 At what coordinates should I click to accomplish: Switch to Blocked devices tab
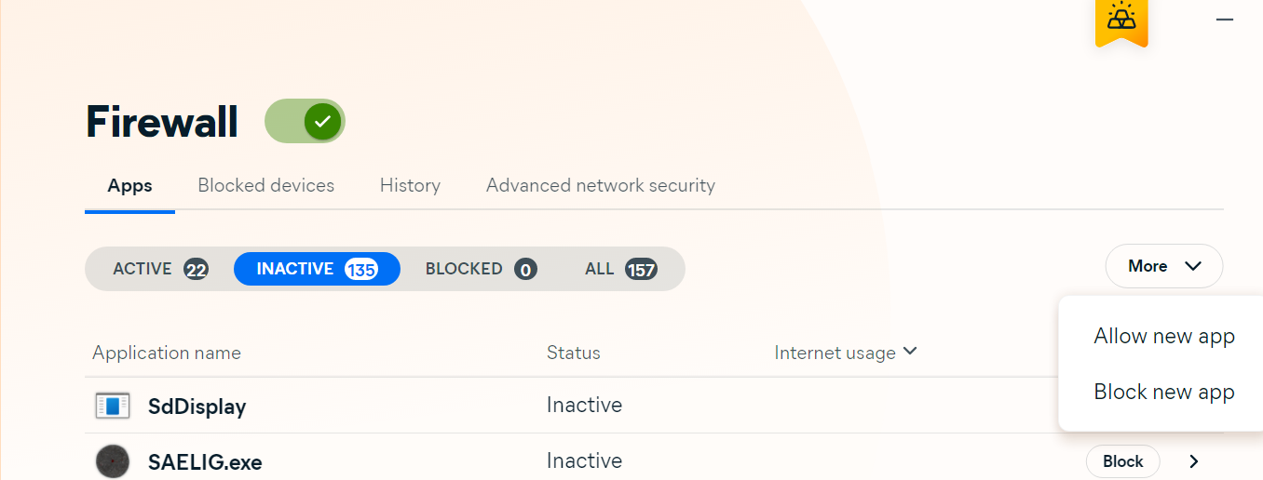pos(265,186)
